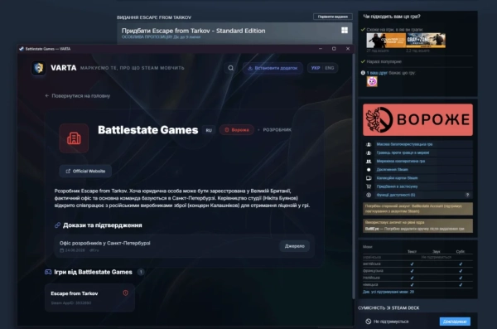Click Гравець проти гравця в мережі link
The width and height of the screenshot is (497, 329).
403,152
